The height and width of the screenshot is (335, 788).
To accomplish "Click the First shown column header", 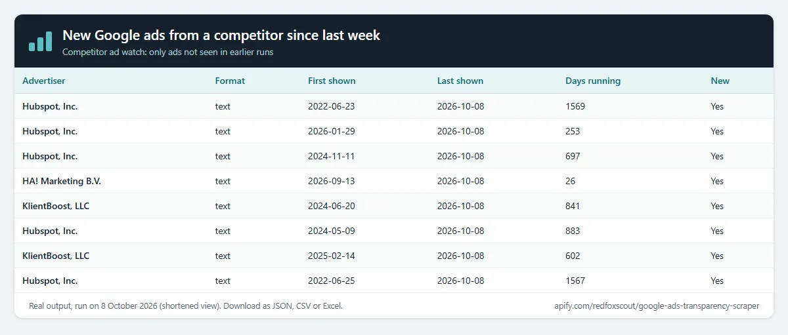I will (x=332, y=81).
